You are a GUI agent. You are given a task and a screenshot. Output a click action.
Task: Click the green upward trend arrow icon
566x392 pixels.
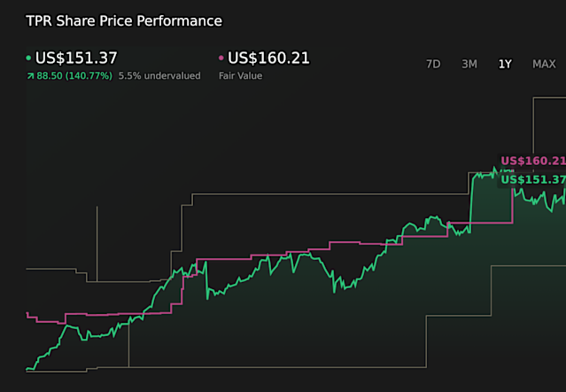tap(31, 76)
